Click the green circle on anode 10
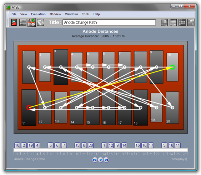 tap(172, 67)
